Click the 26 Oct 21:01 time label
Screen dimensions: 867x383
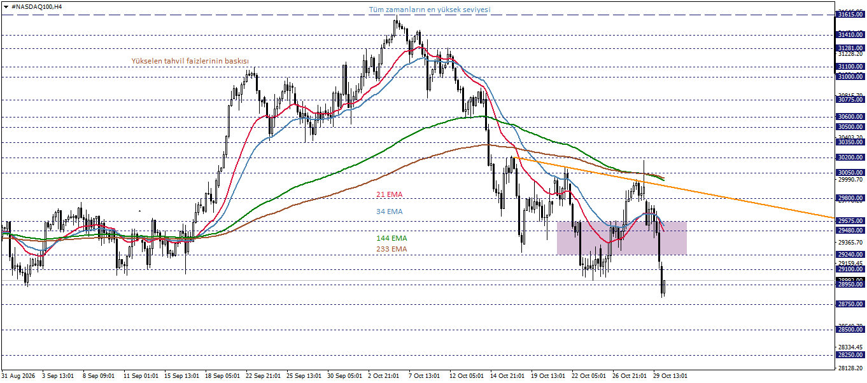(630, 376)
